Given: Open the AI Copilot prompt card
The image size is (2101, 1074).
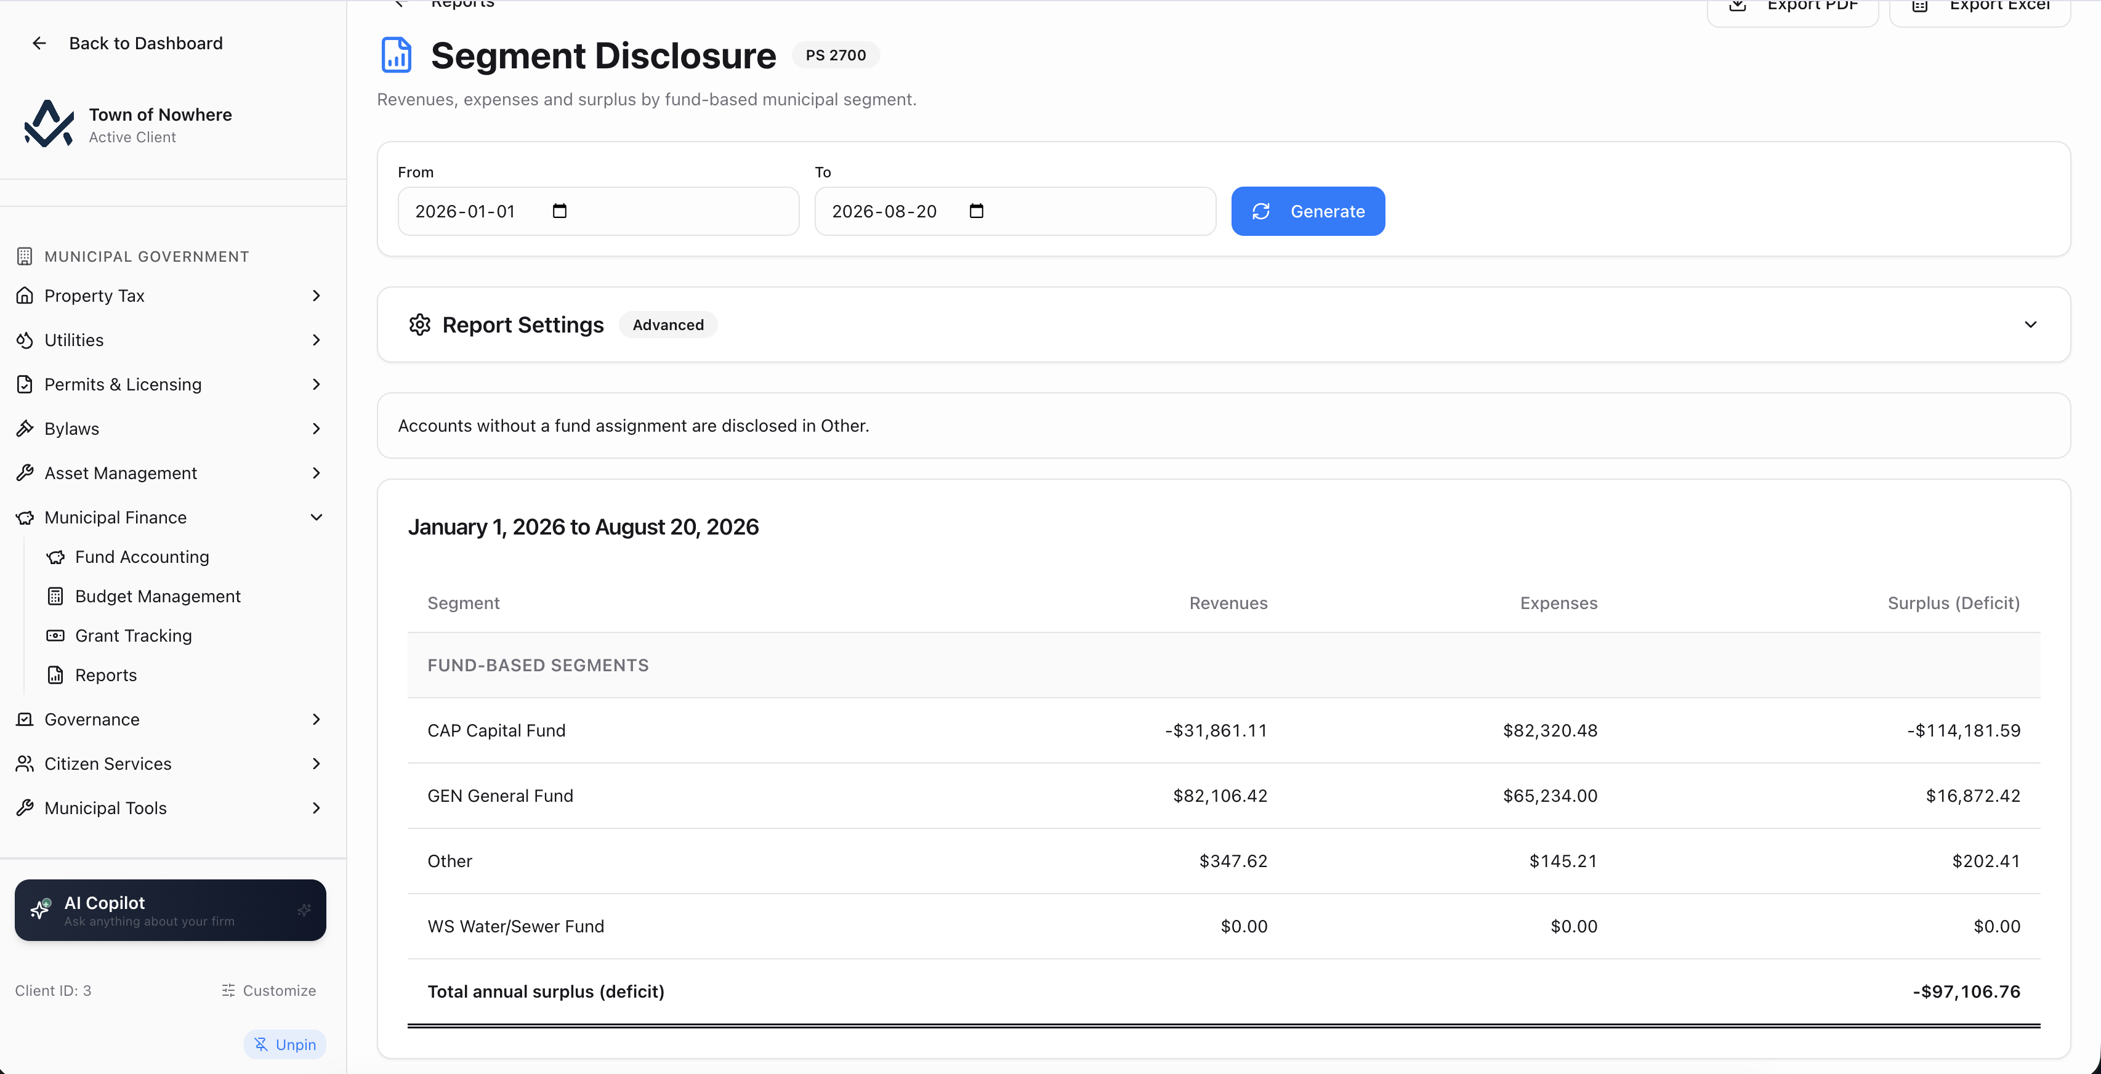Looking at the screenshot, I should click(x=170, y=910).
